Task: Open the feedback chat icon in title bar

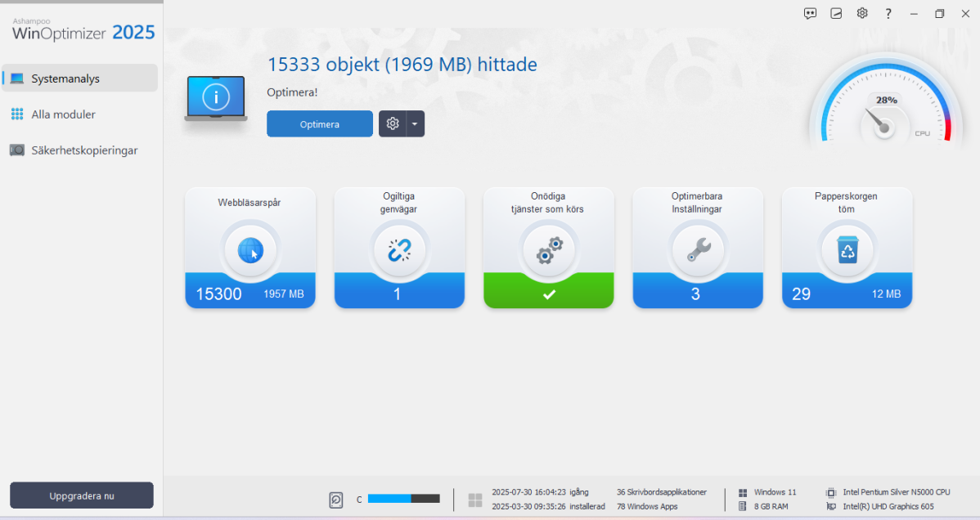Action: [810, 13]
